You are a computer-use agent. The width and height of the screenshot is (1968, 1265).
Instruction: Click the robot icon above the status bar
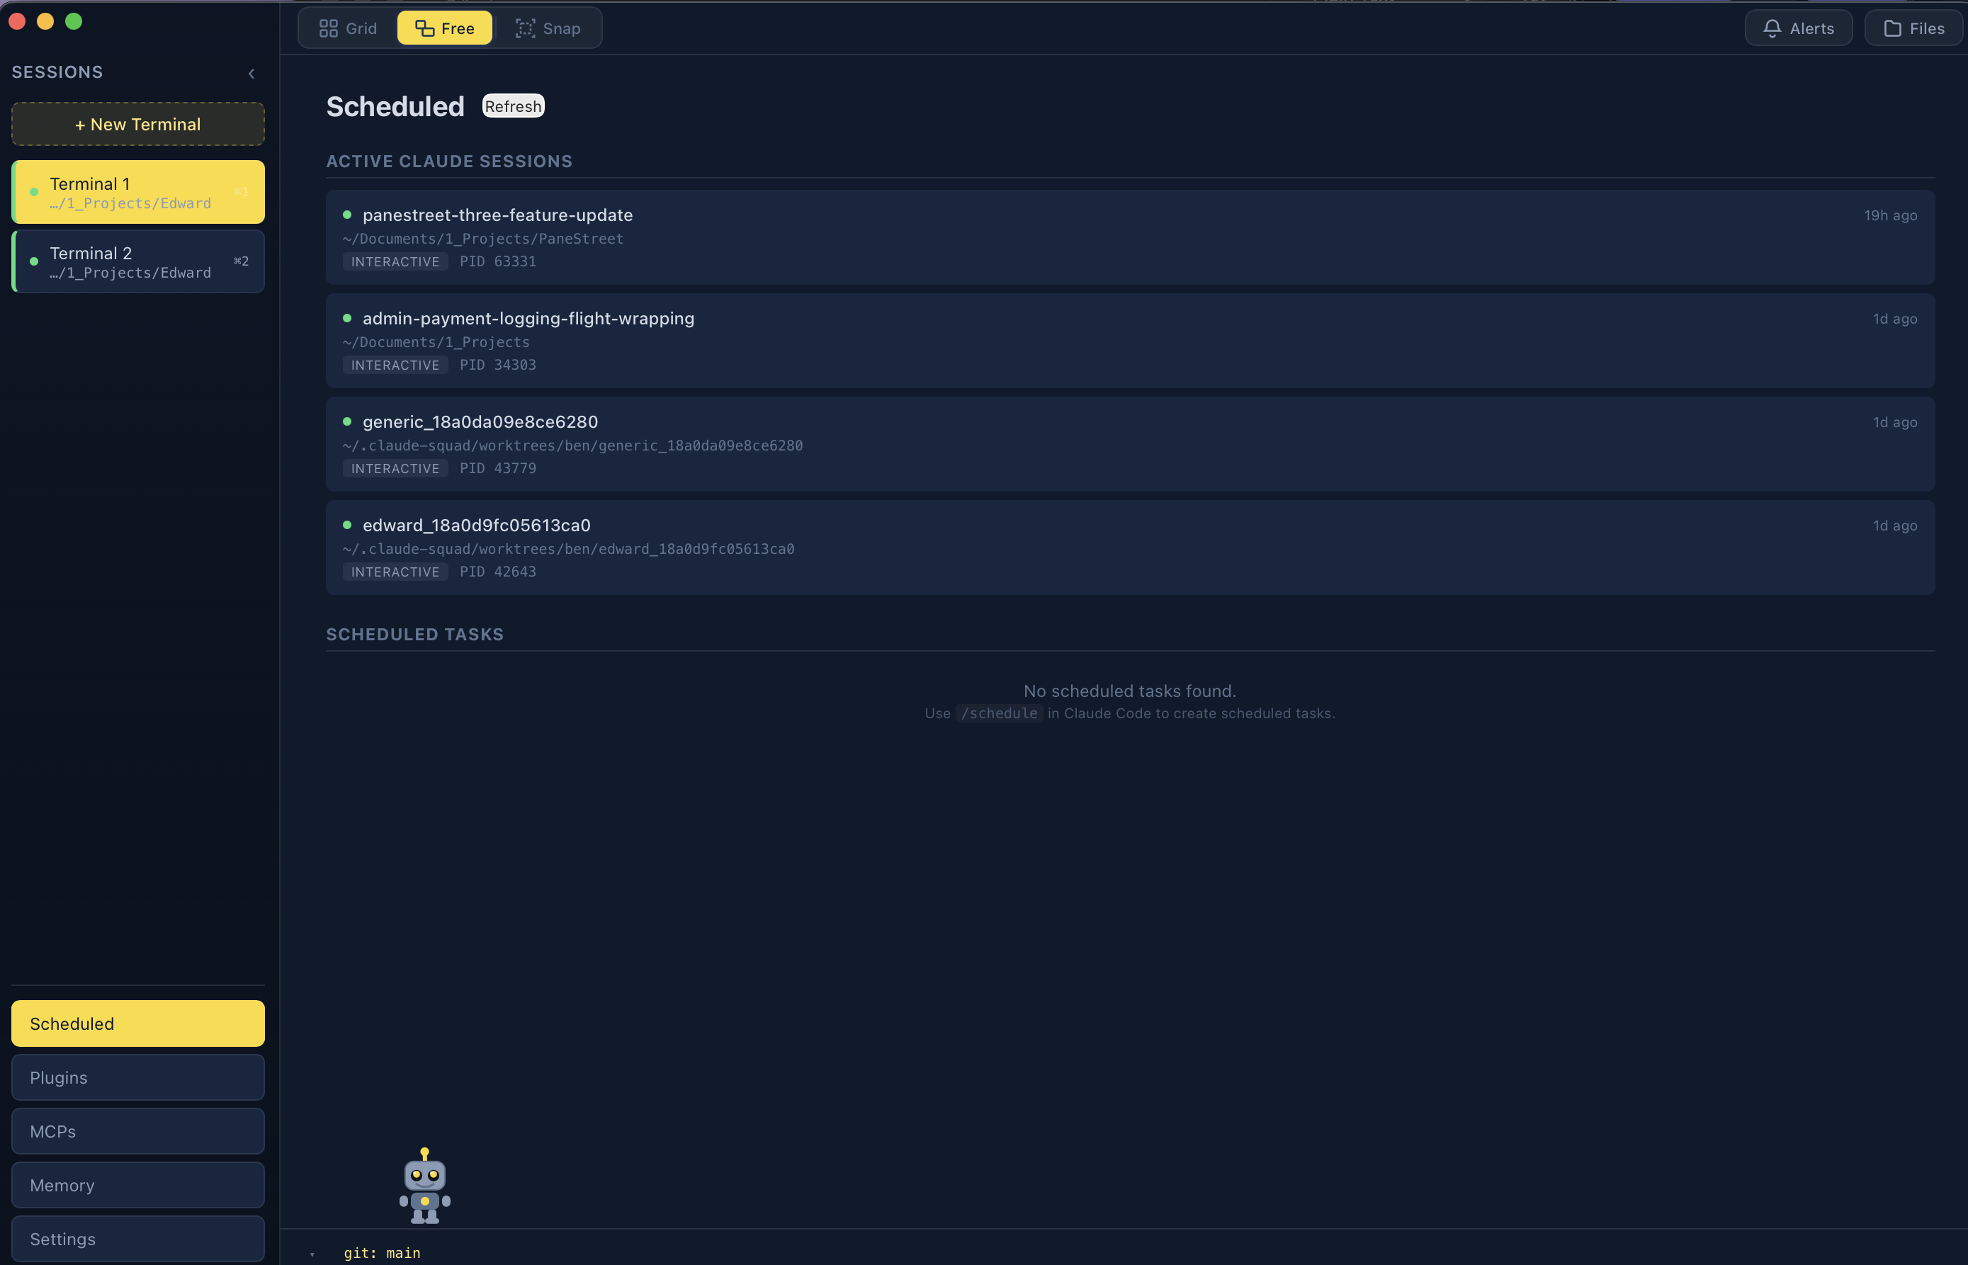coord(424,1186)
